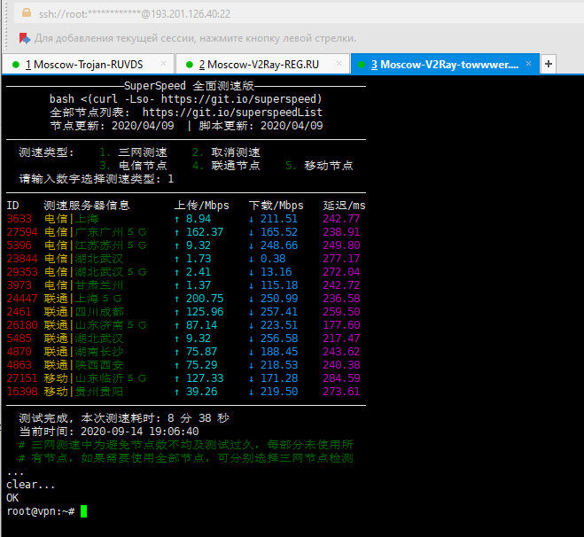
Task: Open the https://git.io/superspeed URL in the terminal
Action: [x=253, y=99]
